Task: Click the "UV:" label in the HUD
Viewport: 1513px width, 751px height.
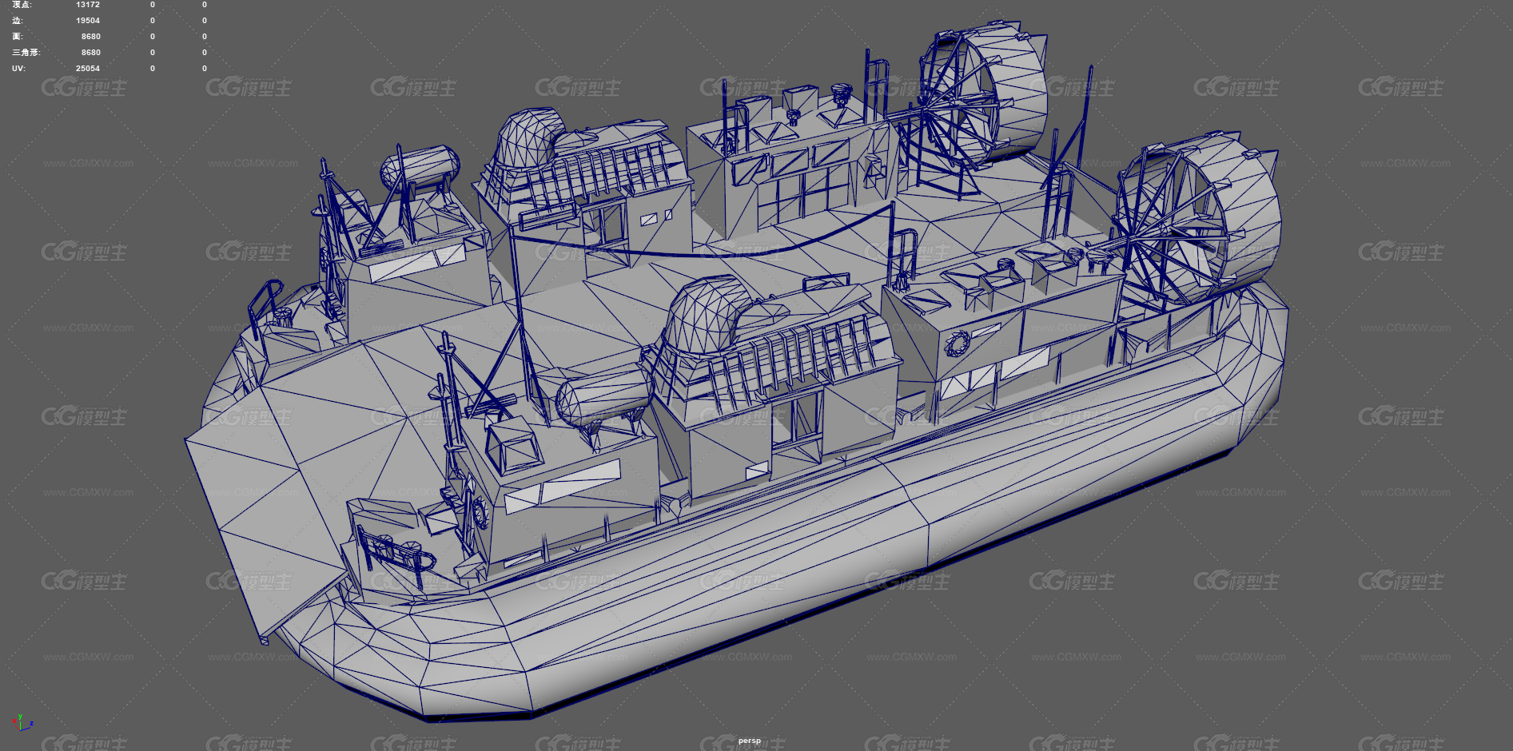Action: click(x=18, y=69)
